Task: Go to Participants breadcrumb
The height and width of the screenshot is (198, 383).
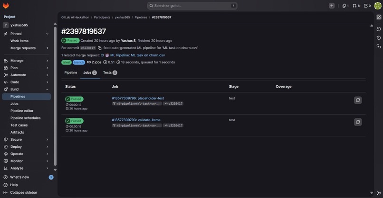Action: click(102, 18)
